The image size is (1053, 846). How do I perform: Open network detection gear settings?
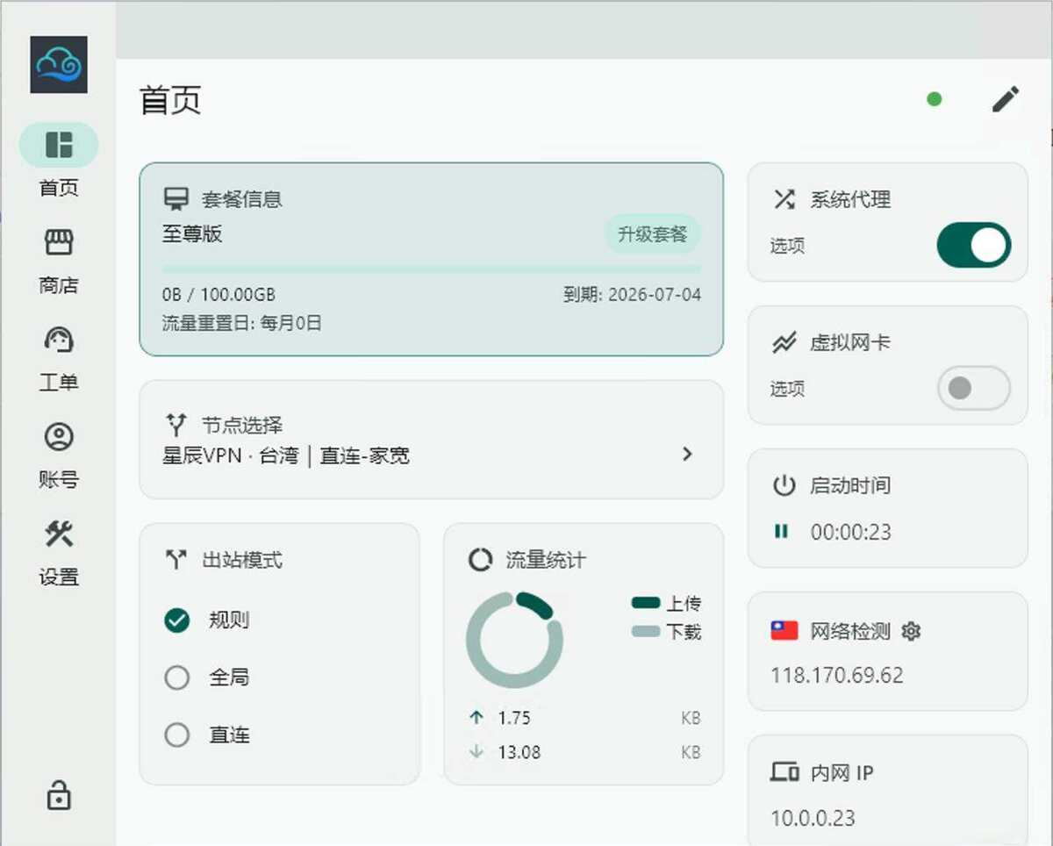911,631
